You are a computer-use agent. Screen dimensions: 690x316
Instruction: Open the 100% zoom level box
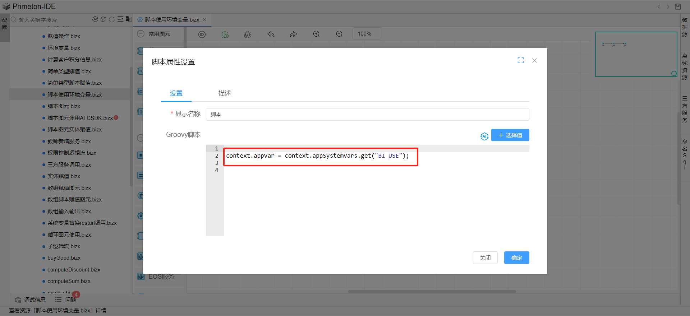coord(366,34)
